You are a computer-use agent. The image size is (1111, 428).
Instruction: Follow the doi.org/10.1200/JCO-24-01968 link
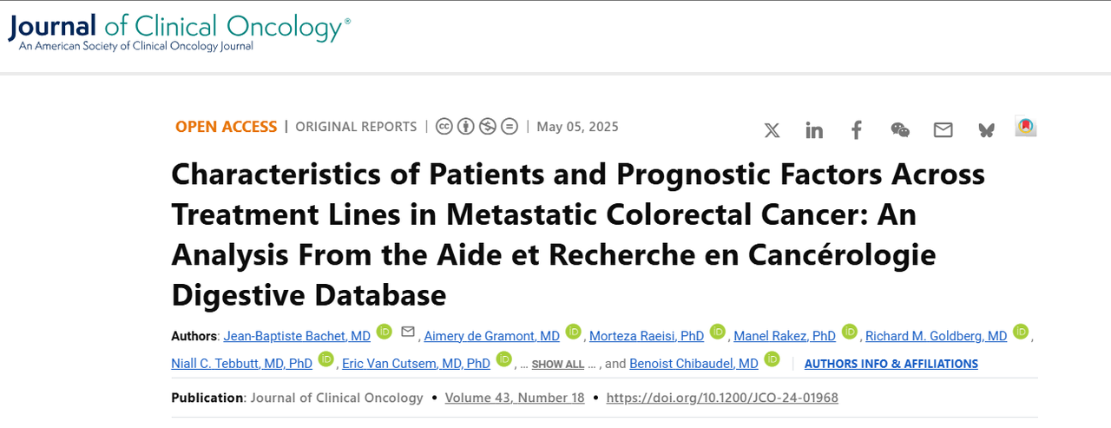click(x=722, y=398)
